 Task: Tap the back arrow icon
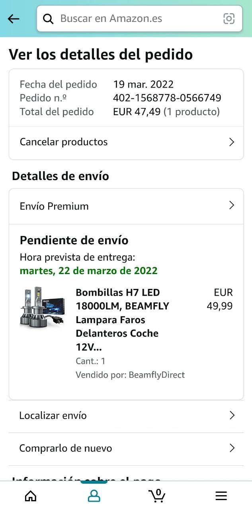[14, 19]
